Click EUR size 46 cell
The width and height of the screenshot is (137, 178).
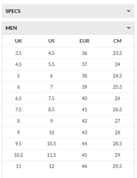pos(84,166)
